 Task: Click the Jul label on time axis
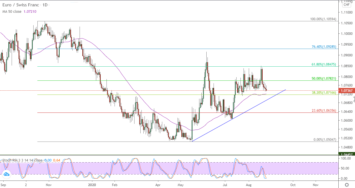tap(225, 184)
